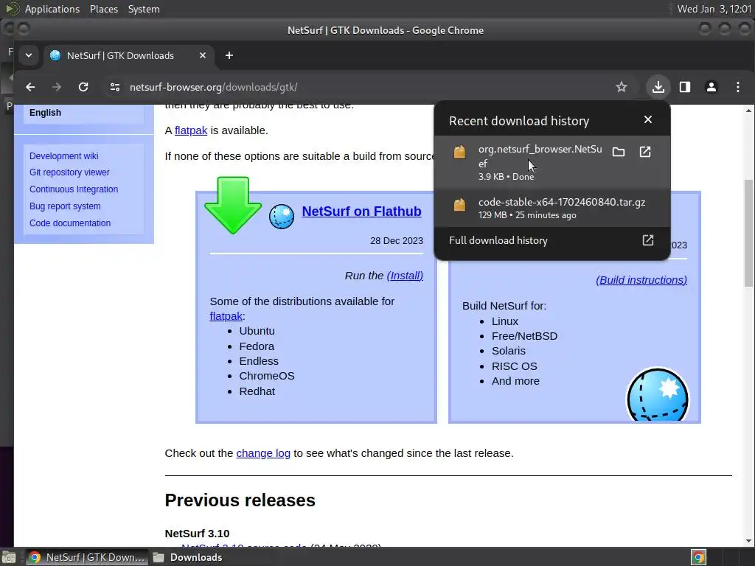Click the Chrome icon in bottom-right tray

698,557
